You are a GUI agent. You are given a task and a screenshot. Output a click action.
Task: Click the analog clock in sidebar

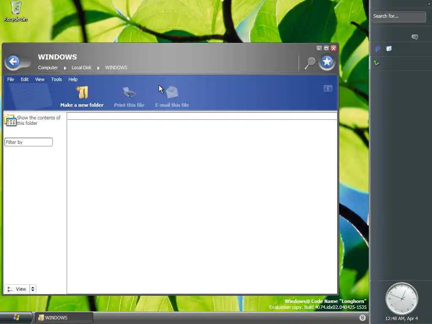(402, 298)
